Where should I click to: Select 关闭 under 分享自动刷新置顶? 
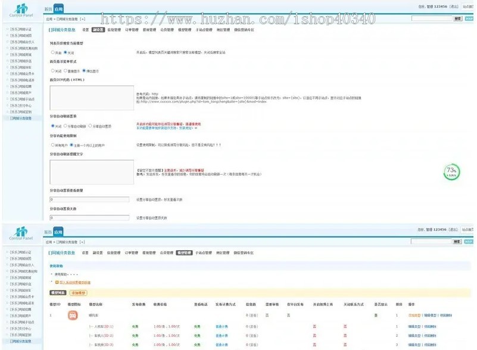point(53,125)
